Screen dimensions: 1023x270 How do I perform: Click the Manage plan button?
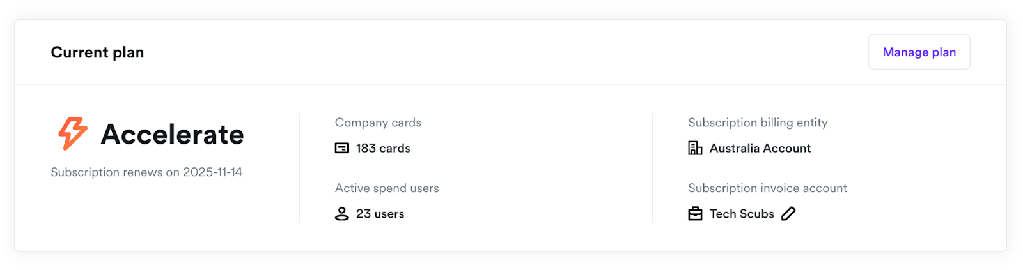coord(919,52)
